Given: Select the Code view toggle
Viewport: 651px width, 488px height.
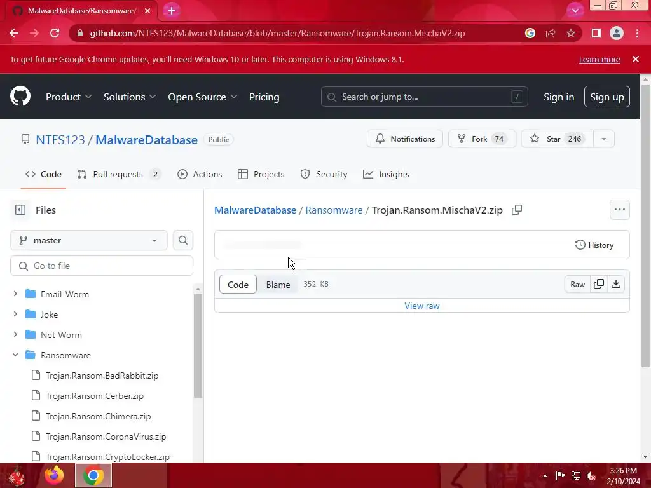Looking at the screenshot, I should [238, 285].
